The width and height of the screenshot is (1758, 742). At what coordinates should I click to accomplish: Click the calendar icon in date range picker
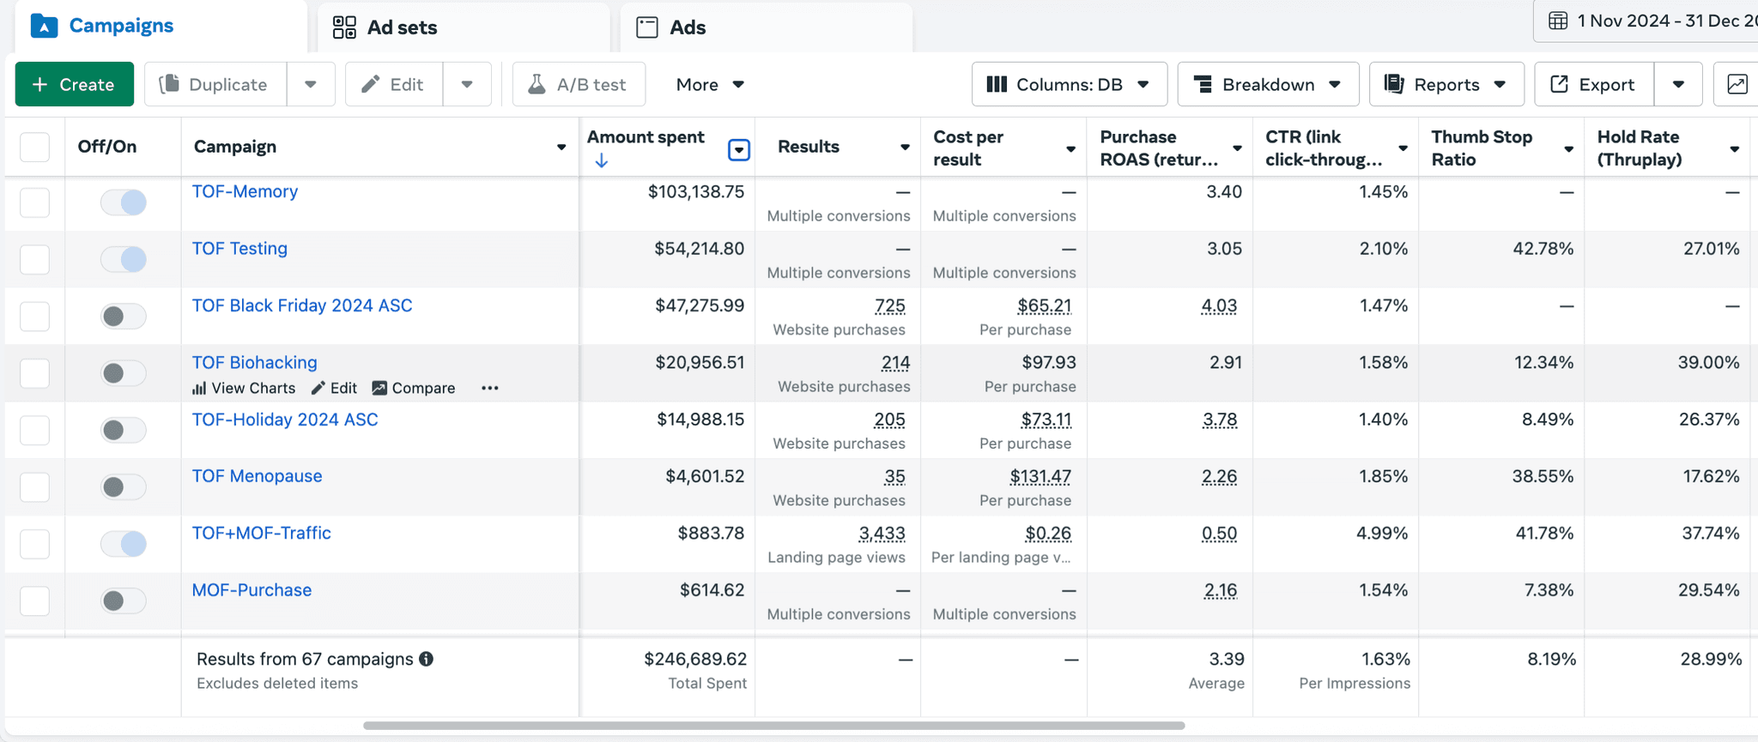1558,21
